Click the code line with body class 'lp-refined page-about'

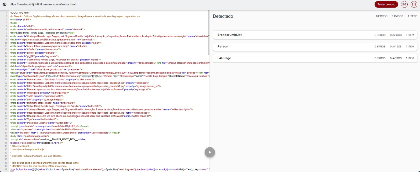pos(29,136)
